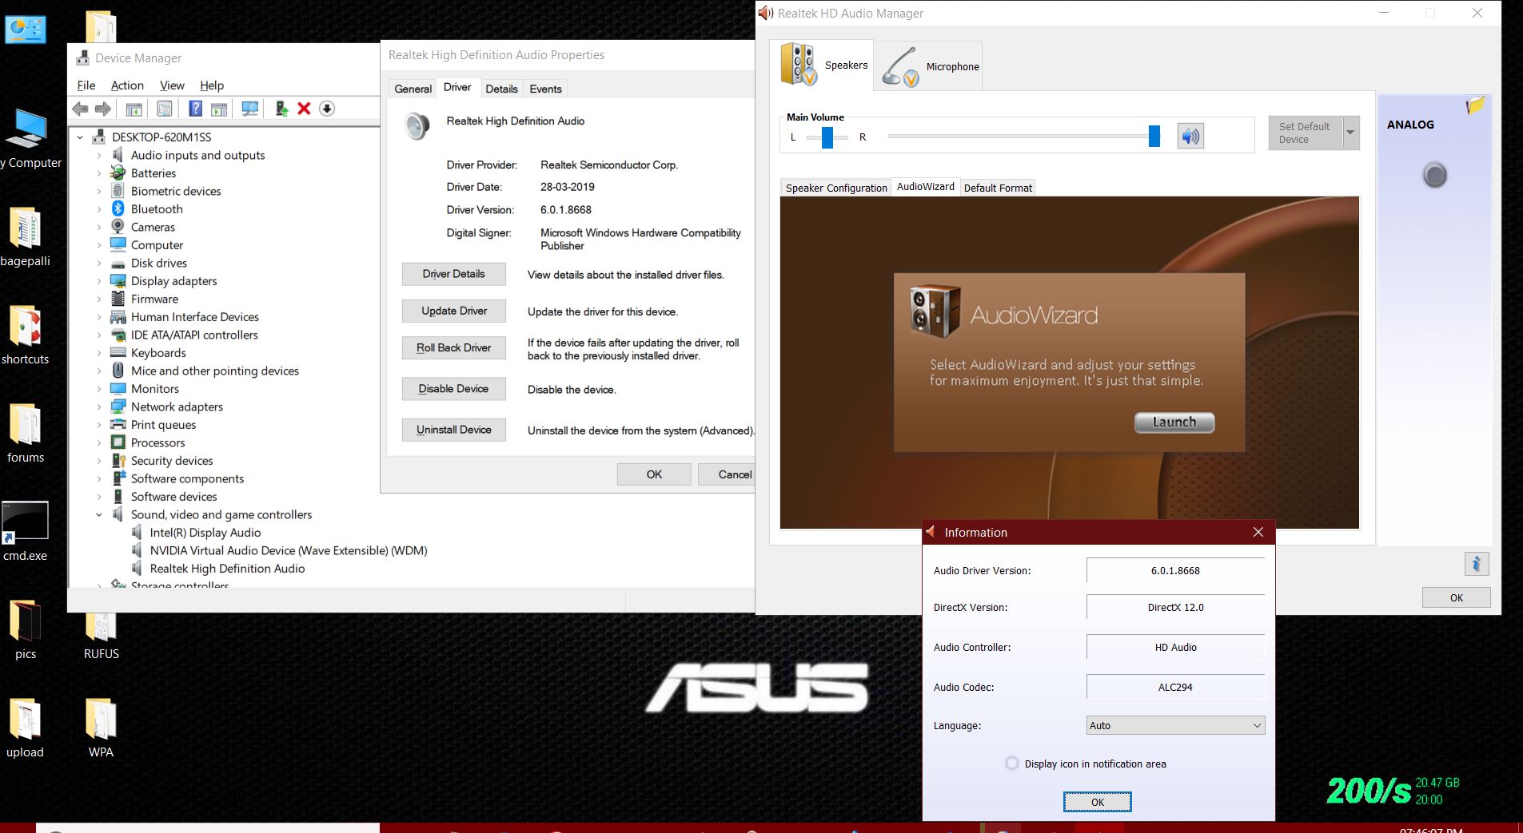
Task: Select Intel(R) Display Audio tree item
Action: pos(205,533)
